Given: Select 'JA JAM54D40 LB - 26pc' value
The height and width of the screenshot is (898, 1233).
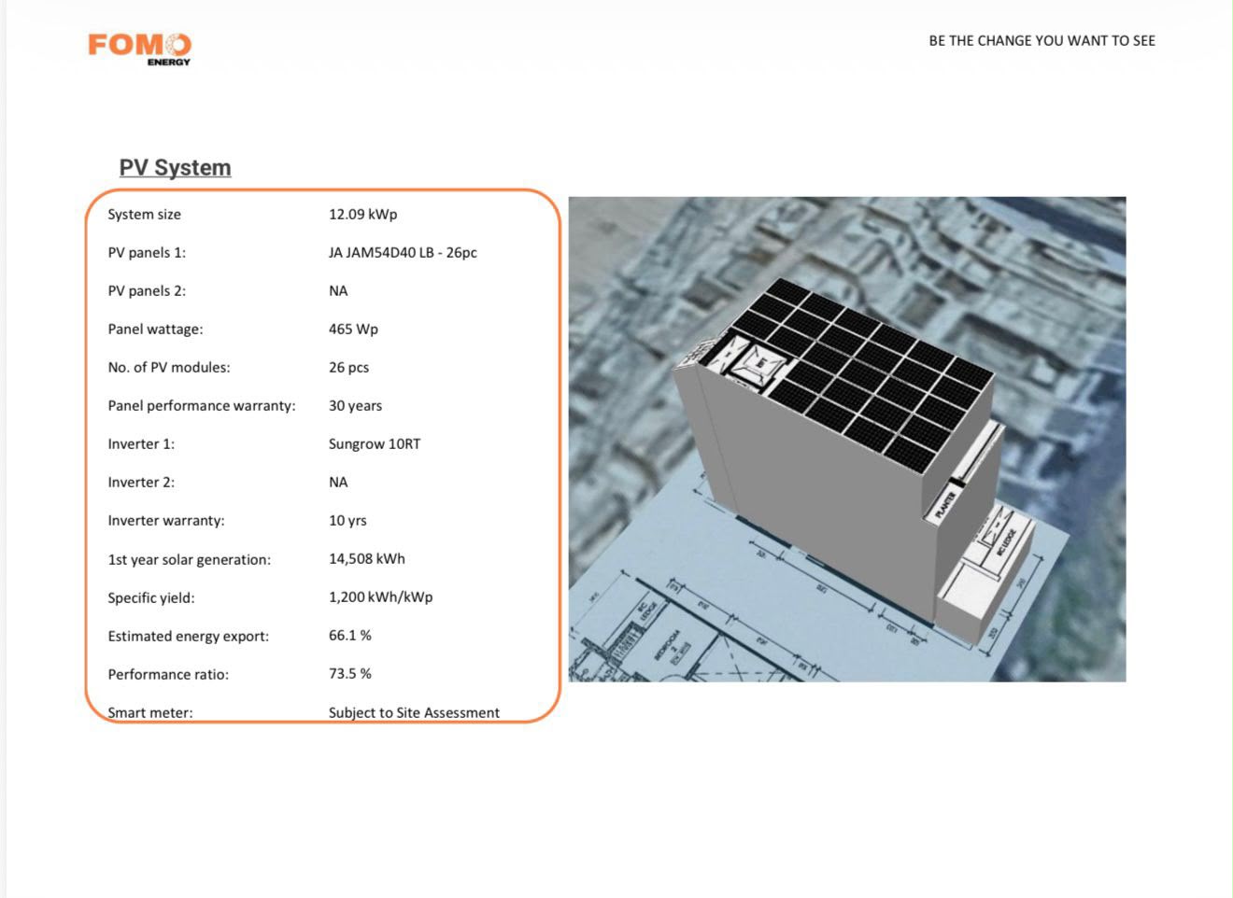Looking at the screenshot, I should 403,253.
